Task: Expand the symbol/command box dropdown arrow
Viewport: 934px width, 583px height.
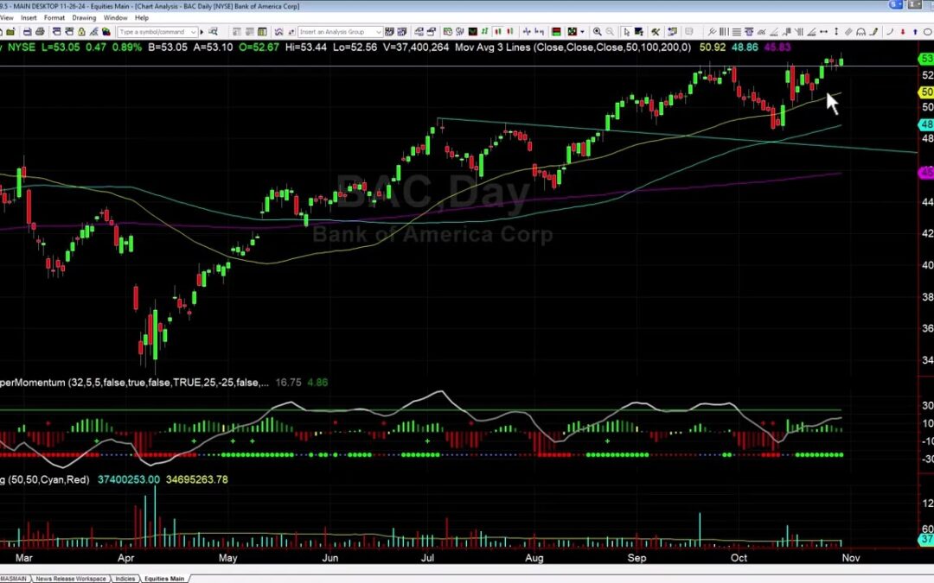Action: [x=194, y=31]
